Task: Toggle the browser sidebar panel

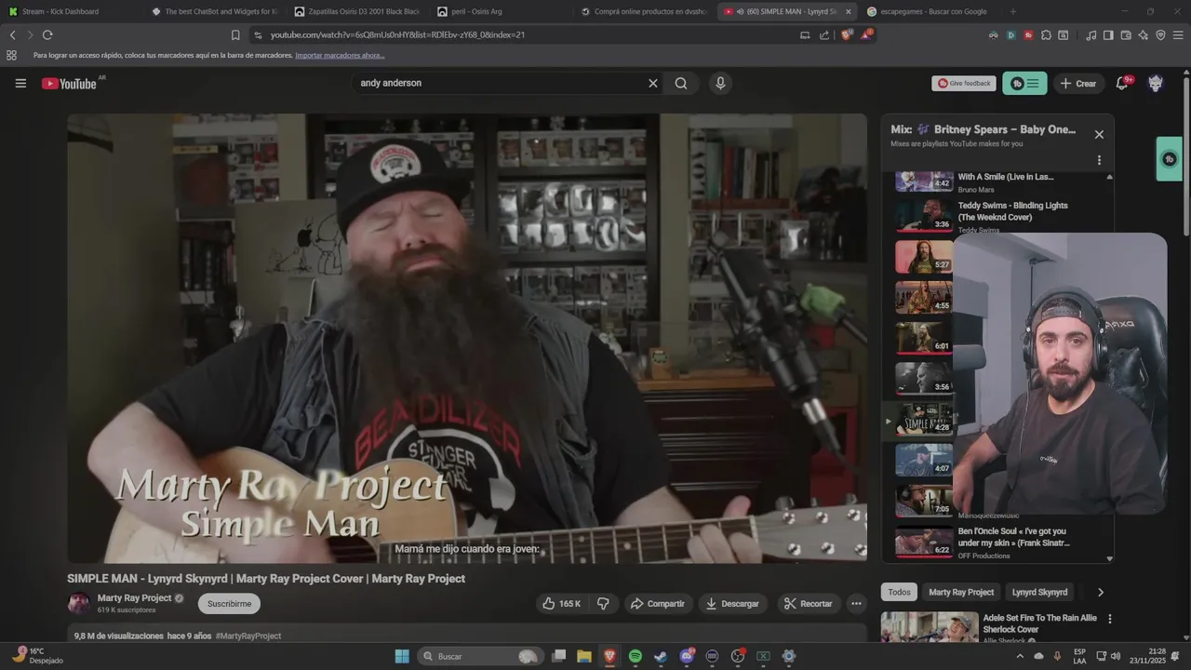Action: 1108,34
